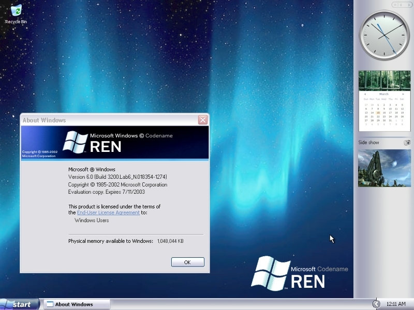This screenshot has width=414, height=310.
Task: Click the camera icon beside Slide show
Action: (x=407, y=143)
